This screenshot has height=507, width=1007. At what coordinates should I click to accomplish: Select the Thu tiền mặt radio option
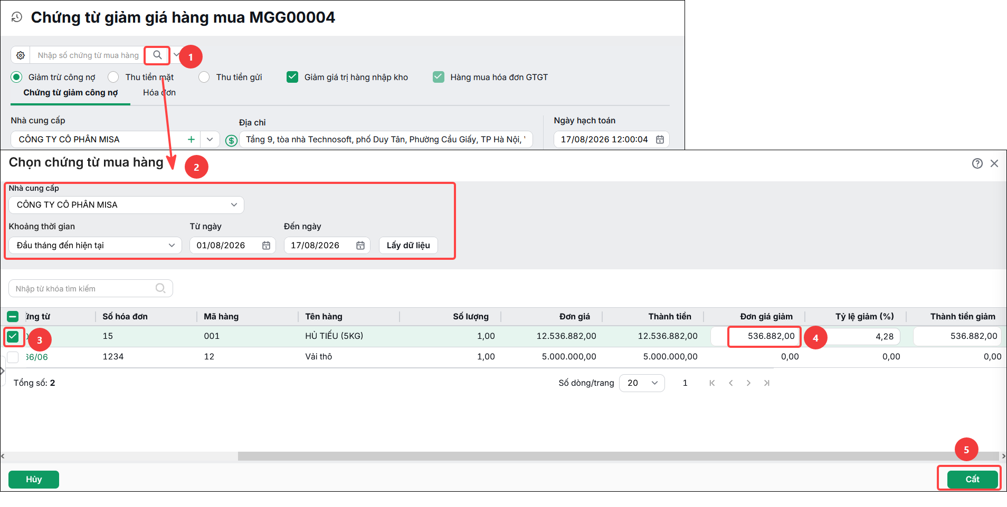[x=113, y=77]
